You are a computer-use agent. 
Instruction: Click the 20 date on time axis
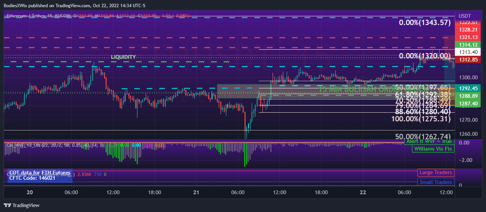coord(30,193)
